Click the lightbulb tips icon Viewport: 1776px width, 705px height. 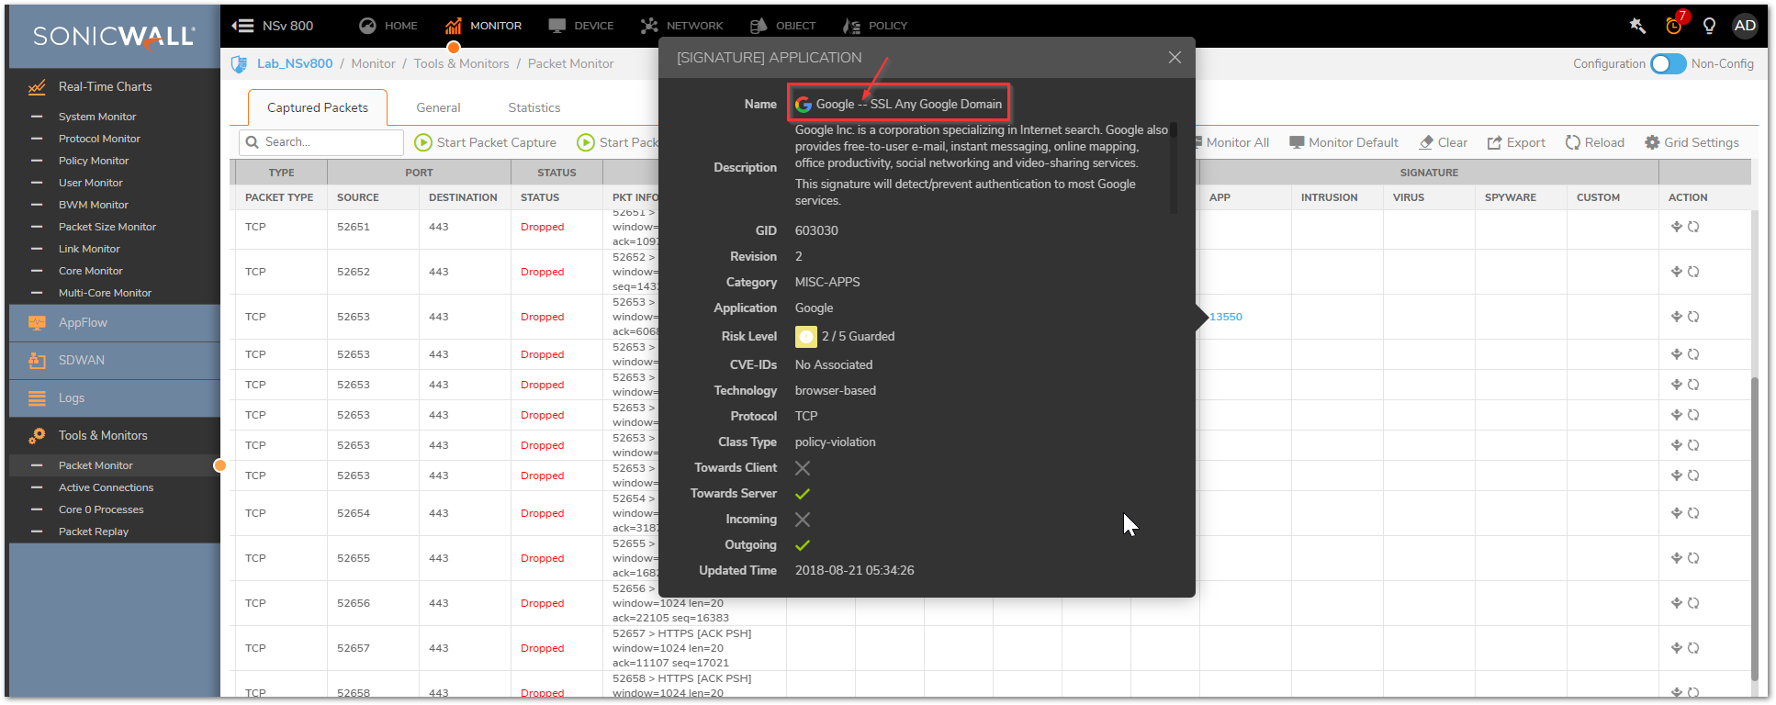pyautogui.click(x=1709, y=26)
